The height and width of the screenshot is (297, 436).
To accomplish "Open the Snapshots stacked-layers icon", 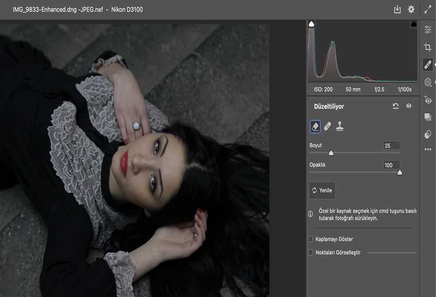I will tap(428, 117).
